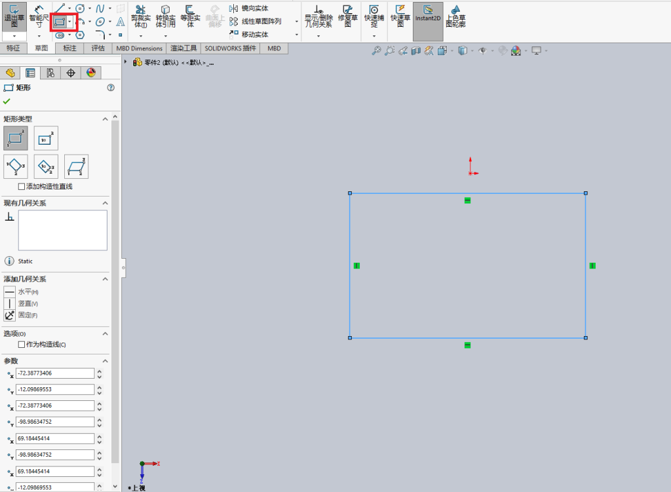
Task: Select the Line sketch tool
Action: [x=60, y=8]
